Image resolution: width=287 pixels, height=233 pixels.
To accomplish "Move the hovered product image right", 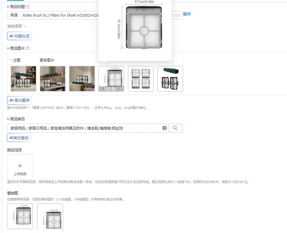I will click(x=118, y=89).
